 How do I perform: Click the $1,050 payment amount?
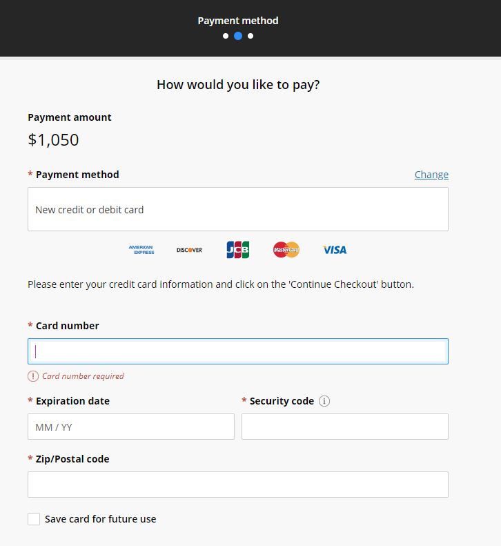pos(53,140)
